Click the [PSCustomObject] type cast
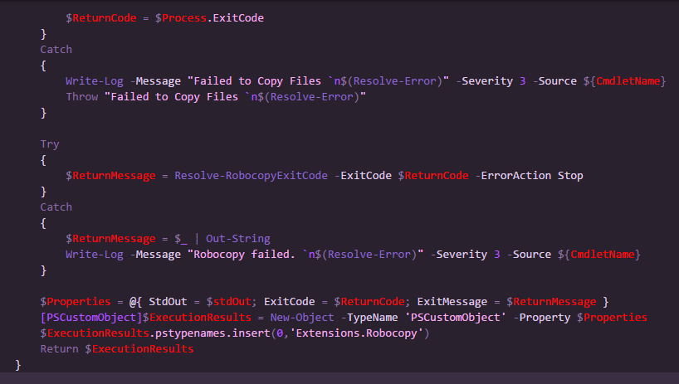The height and width of the screenshot is (384, 679). (x=91, y=318)
